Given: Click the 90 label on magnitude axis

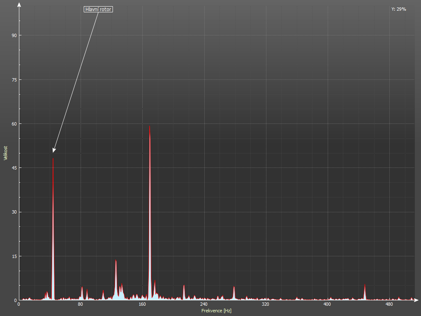Looking at the screenshot, I should pos(14,35).
